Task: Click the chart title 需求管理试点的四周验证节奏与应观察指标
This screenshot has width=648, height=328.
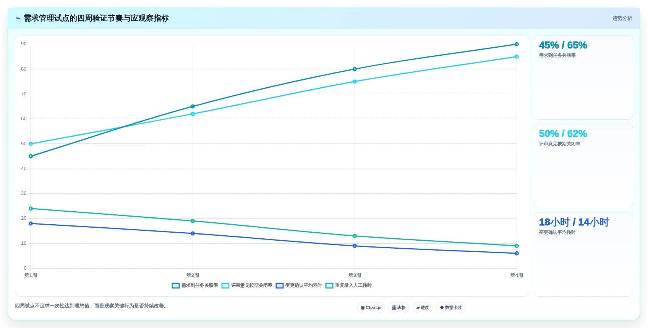Action: click(x=96, y=18)
